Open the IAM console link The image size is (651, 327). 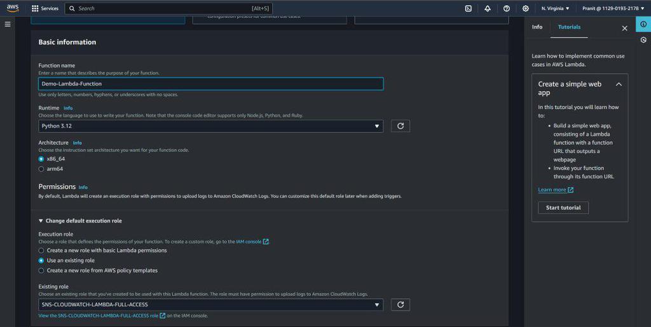249,241
